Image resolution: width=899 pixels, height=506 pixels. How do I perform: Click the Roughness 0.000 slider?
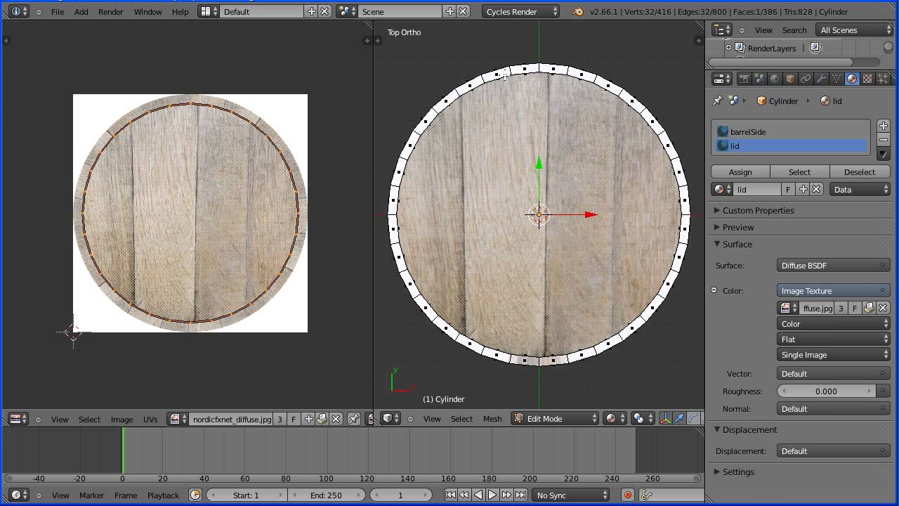point(827,391)
